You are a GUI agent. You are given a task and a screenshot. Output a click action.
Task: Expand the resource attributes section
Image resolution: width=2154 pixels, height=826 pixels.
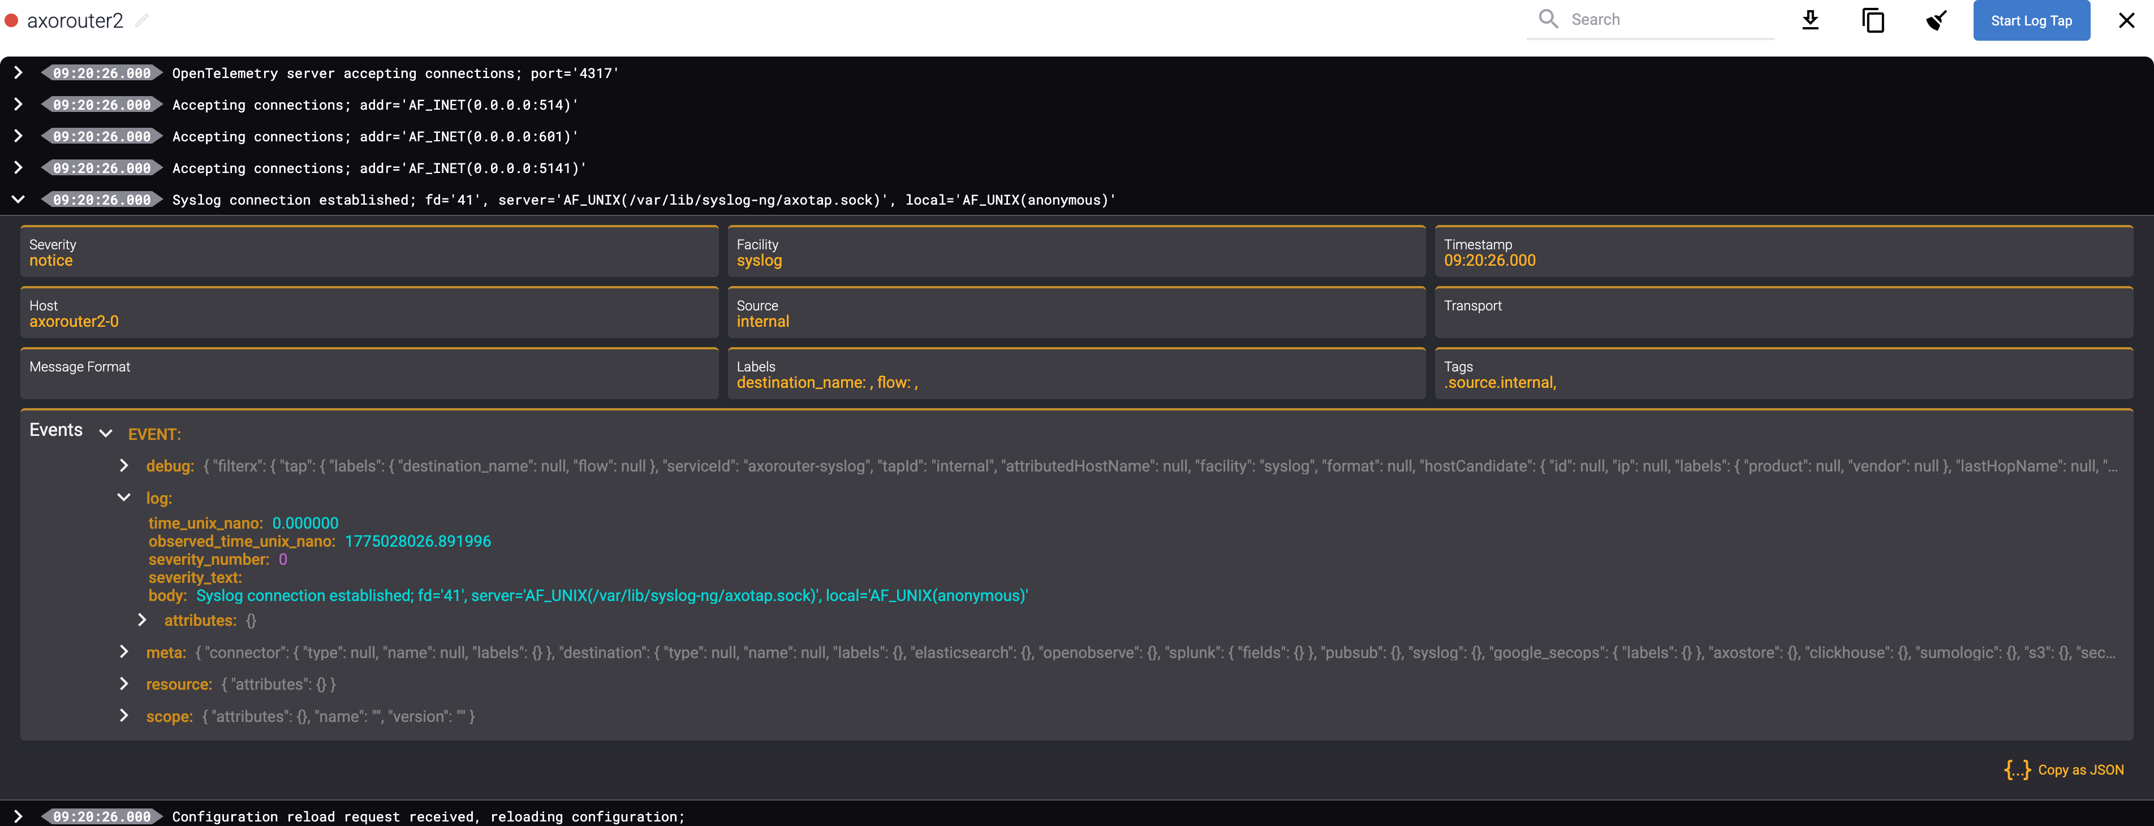pyautogui.click(x=124, y=683)
